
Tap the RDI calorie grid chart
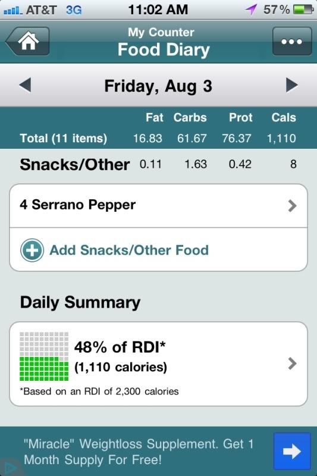click(44, 356)
